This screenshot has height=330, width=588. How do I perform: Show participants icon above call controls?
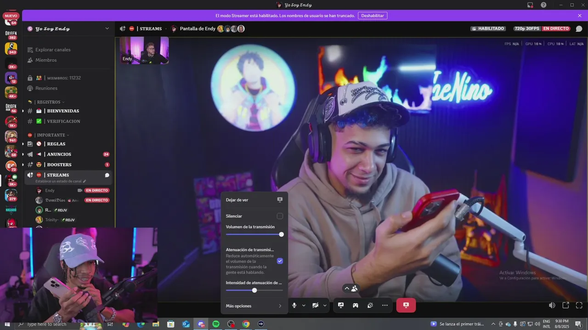pyautogui.click(x=354, y=289)
